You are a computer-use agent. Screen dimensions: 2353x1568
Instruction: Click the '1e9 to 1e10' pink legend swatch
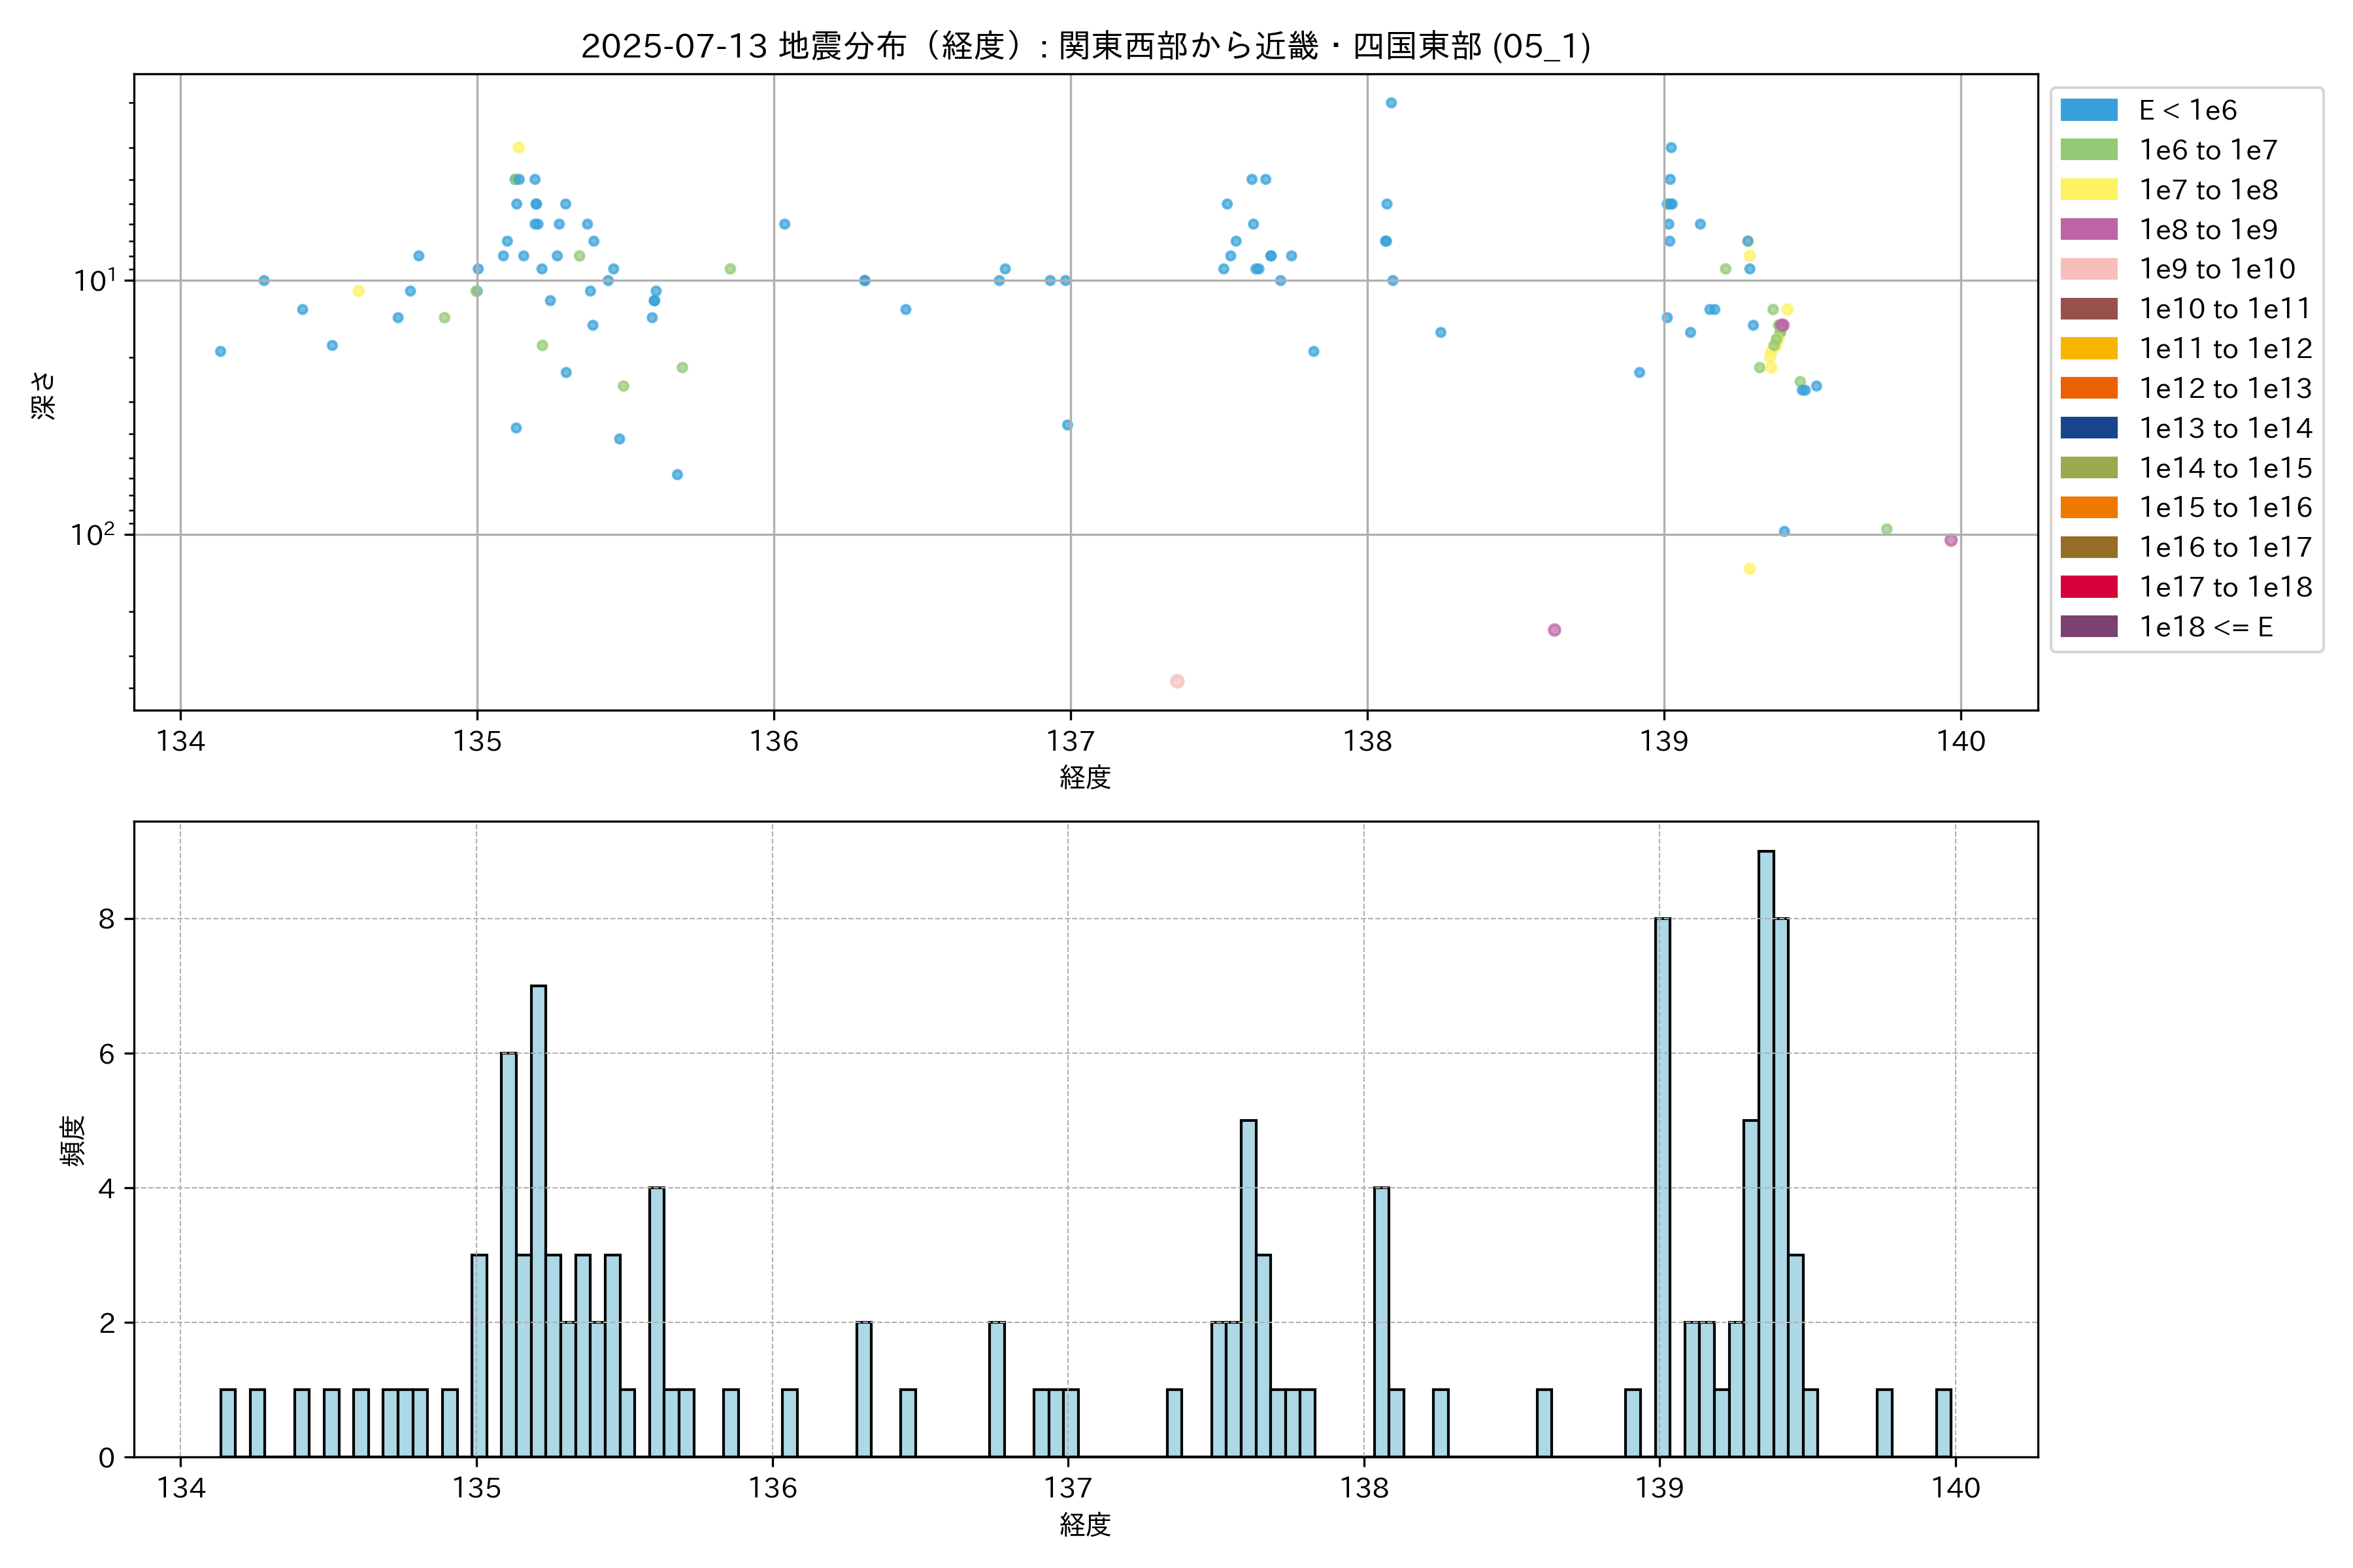click(x=2088, y=269)
